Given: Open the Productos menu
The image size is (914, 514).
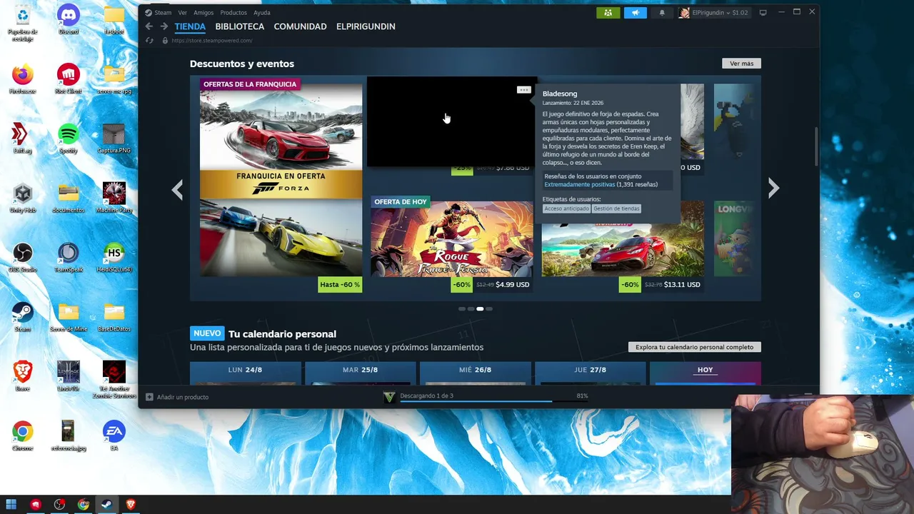Looking at the screenshot, I should point(233,13).
